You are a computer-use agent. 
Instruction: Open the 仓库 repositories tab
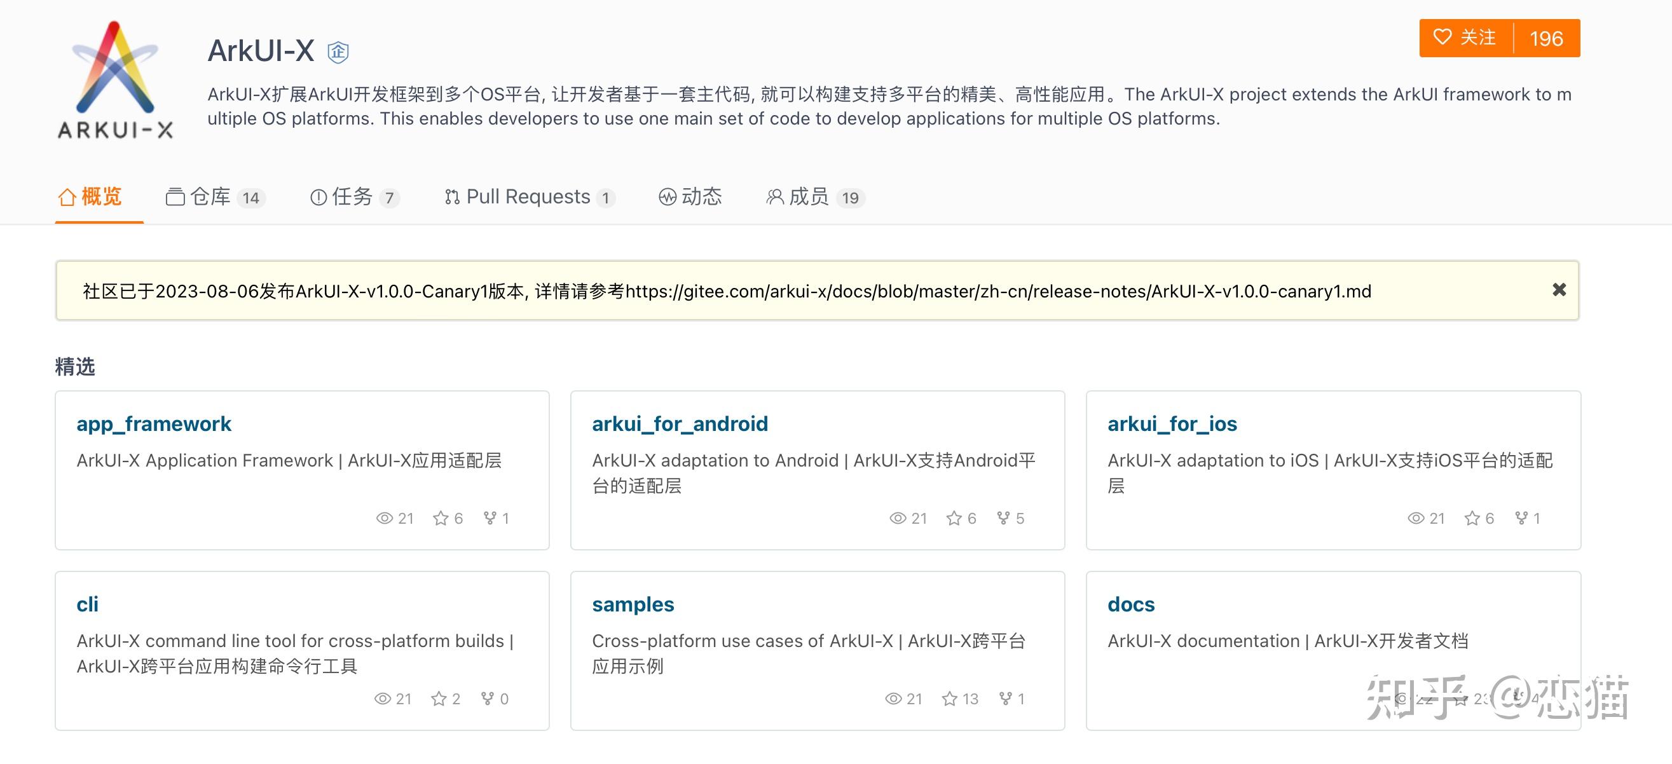click(x=215, y=196)
